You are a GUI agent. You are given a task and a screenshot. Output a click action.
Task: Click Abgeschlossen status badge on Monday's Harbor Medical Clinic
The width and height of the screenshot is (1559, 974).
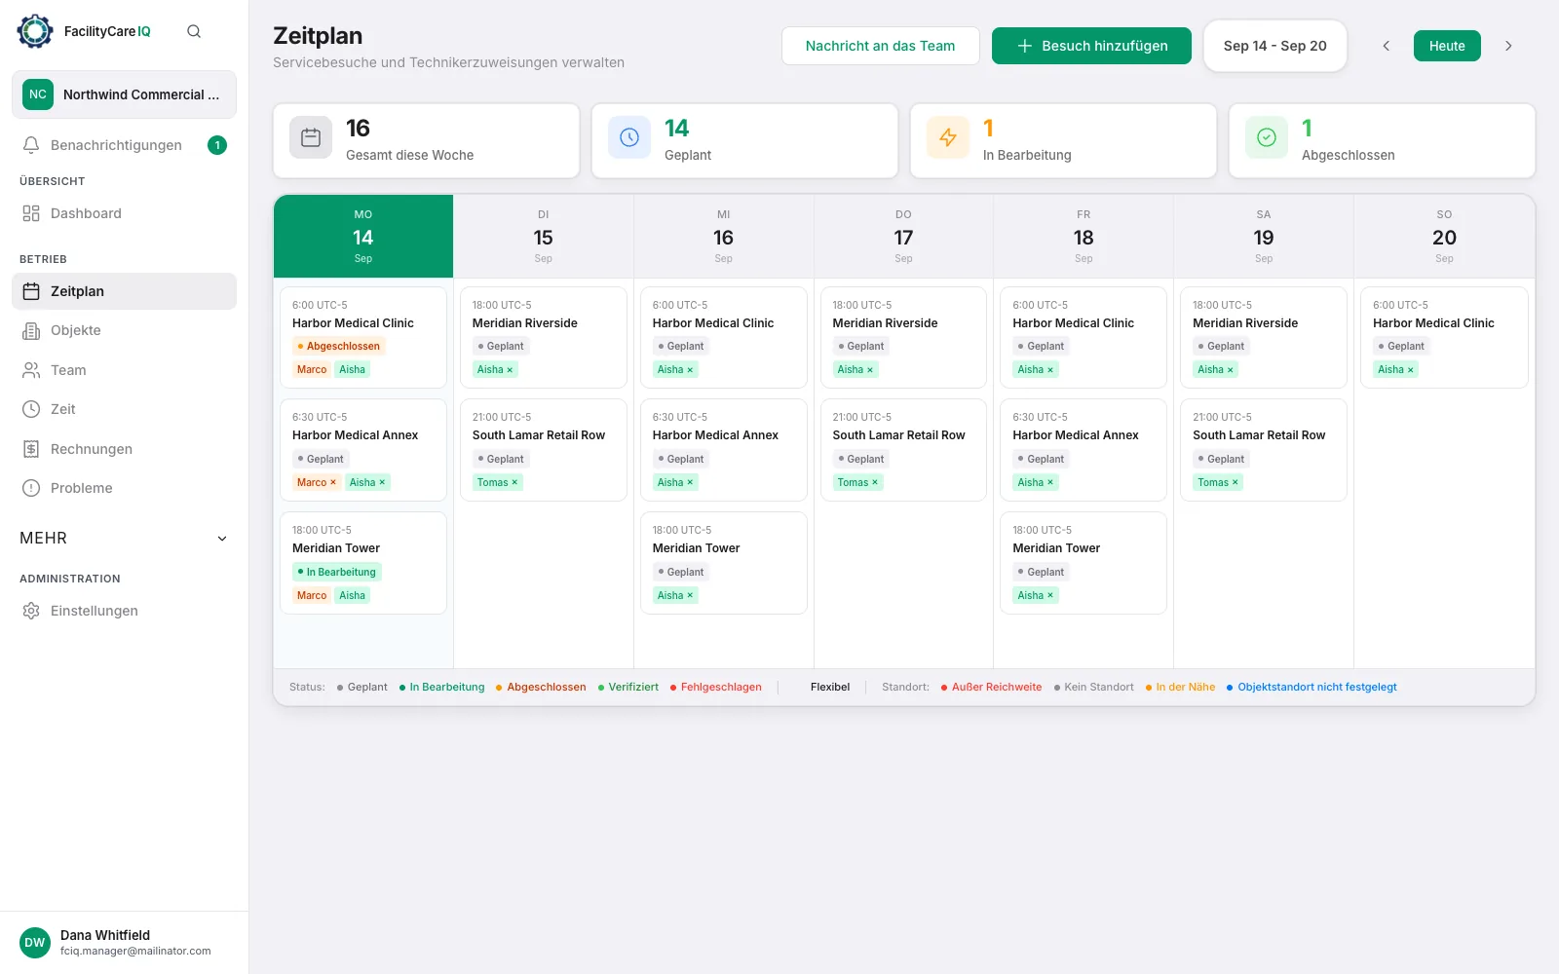(x=339, y=346)
